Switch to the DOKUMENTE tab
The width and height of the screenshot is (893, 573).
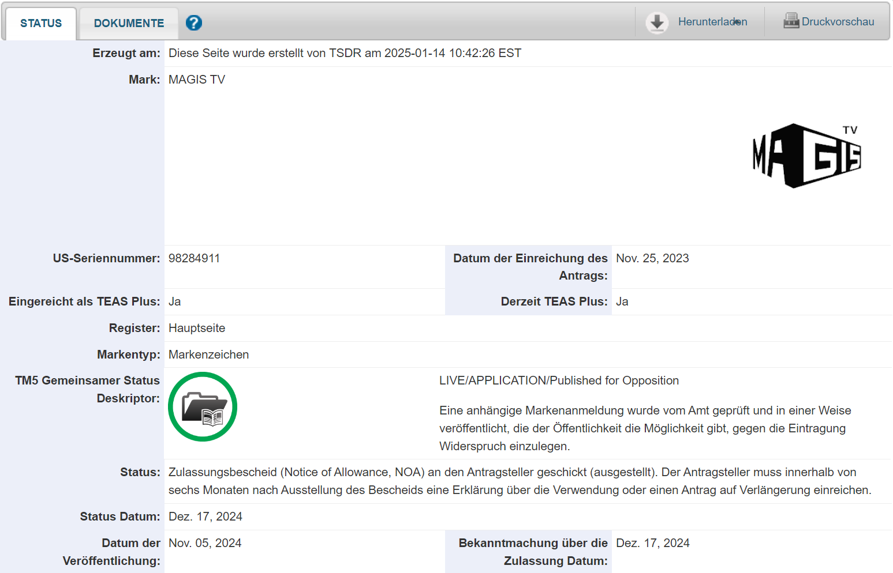tap(129, 23)
